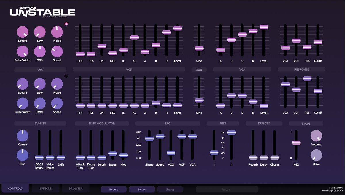Click the upper VCF IL slider handle

pos(123,50)
